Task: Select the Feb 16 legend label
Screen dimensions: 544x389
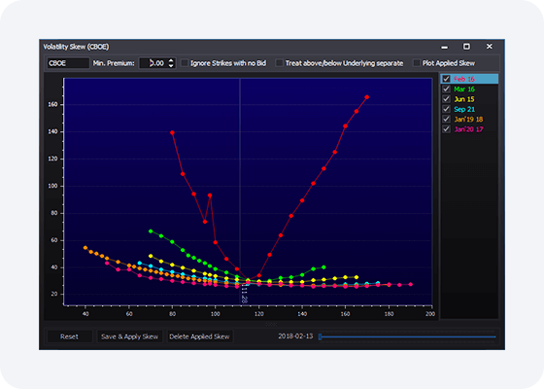Action: [x=464, y=79]
